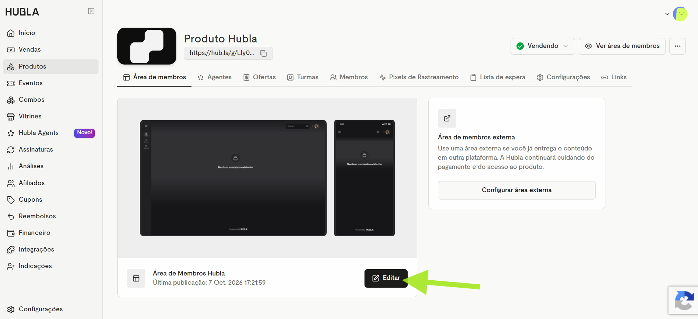This screenshot has height=319, width=698.
Task: Open the Pixels de Rastreamento tab
Action: coord(419,77)
